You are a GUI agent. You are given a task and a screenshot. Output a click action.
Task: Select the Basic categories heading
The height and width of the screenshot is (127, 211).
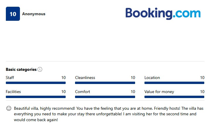point(21,70)
